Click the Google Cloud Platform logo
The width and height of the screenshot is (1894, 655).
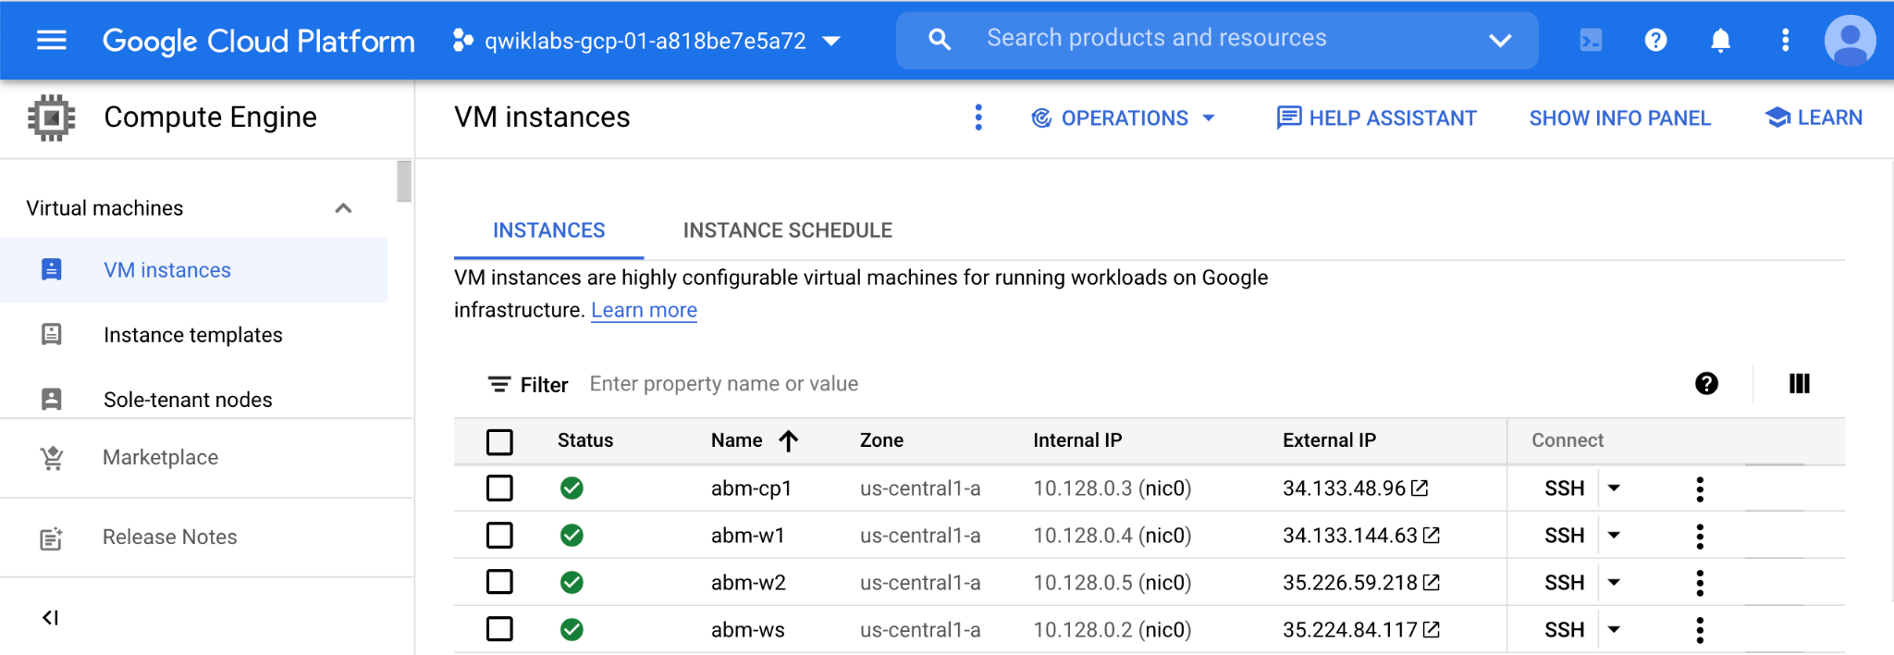[258, 41]
